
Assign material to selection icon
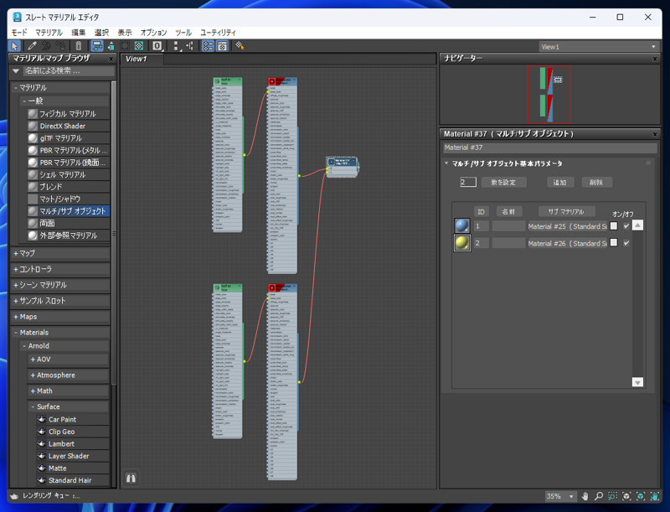click(60, 46)
